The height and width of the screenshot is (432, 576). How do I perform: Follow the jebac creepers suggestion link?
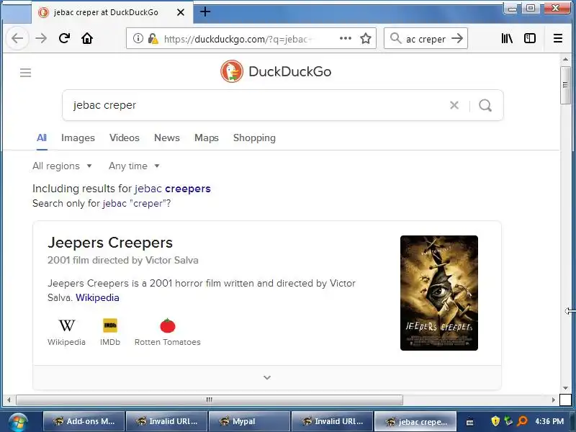pyautogui.click(x=173, y=189)
